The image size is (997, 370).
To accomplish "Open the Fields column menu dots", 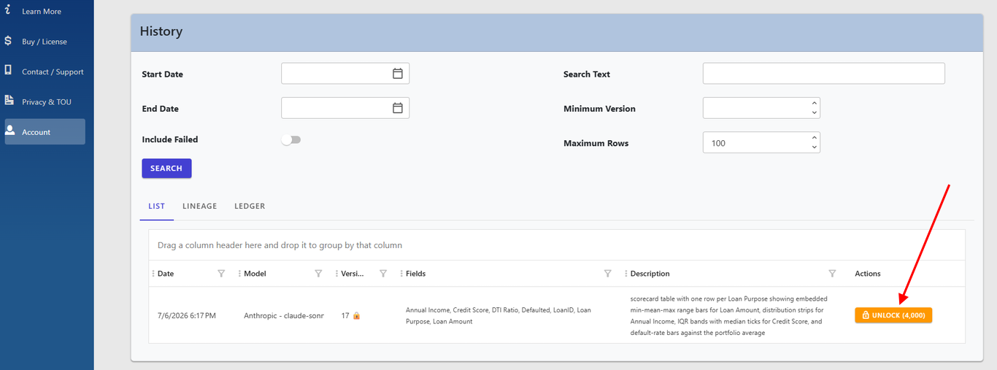I will (401, 274).
